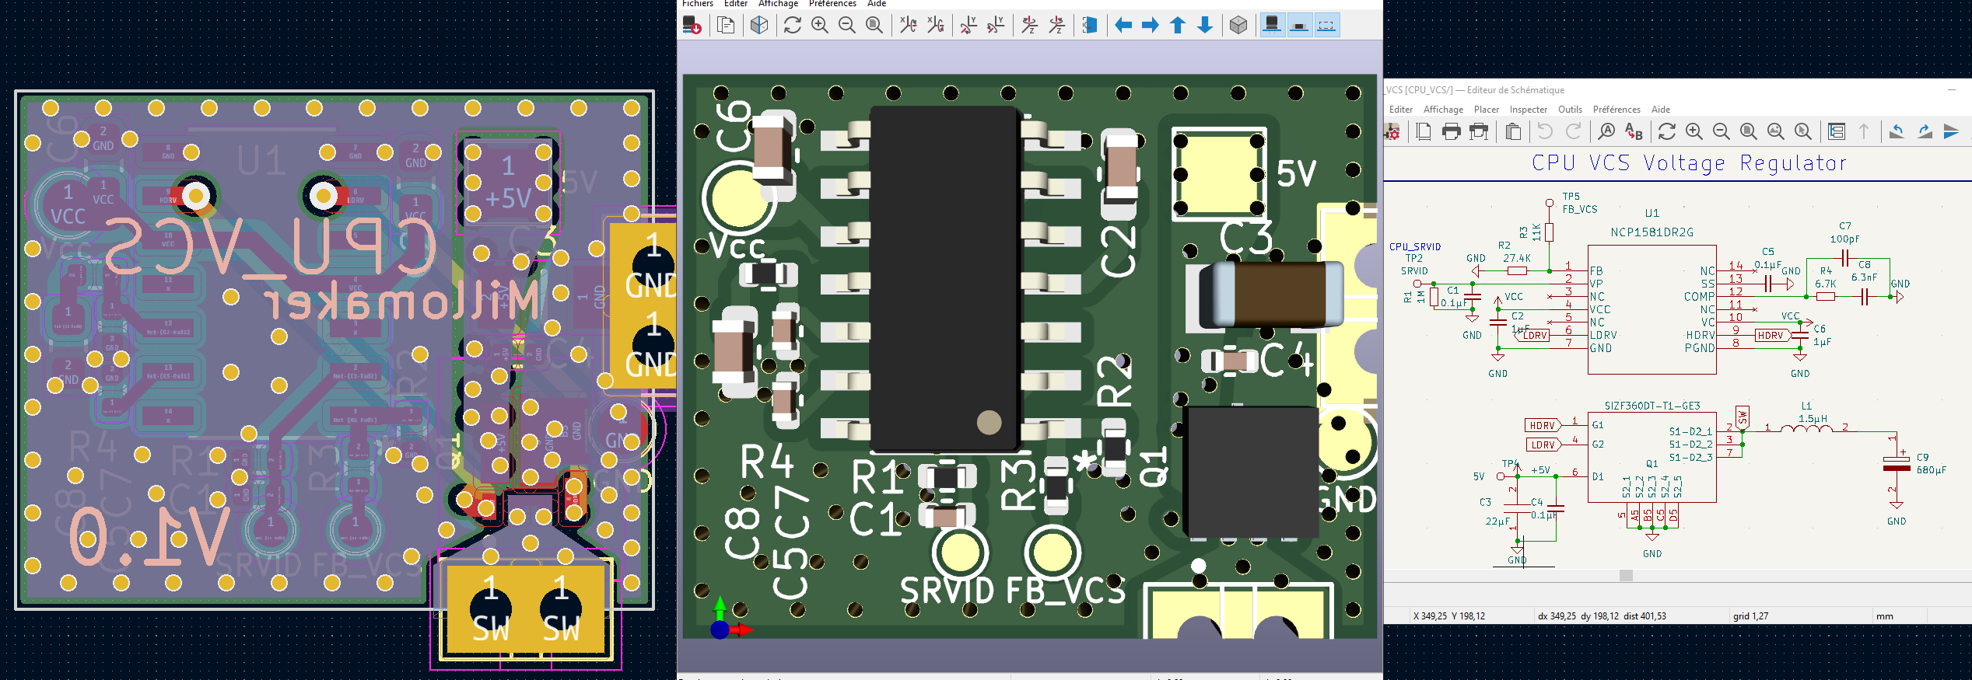Click the export image icon in 3D viewer
This screenshot has height=680, width=1972.
click(692, 26)
